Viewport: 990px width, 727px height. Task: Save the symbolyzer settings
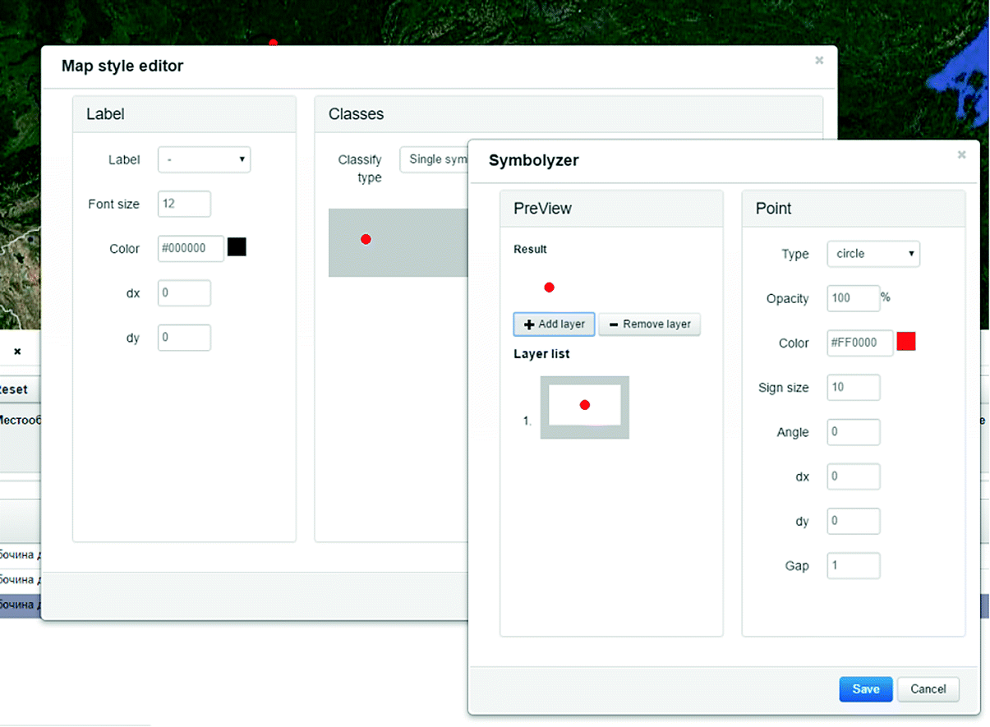click(x=865, y=689)
